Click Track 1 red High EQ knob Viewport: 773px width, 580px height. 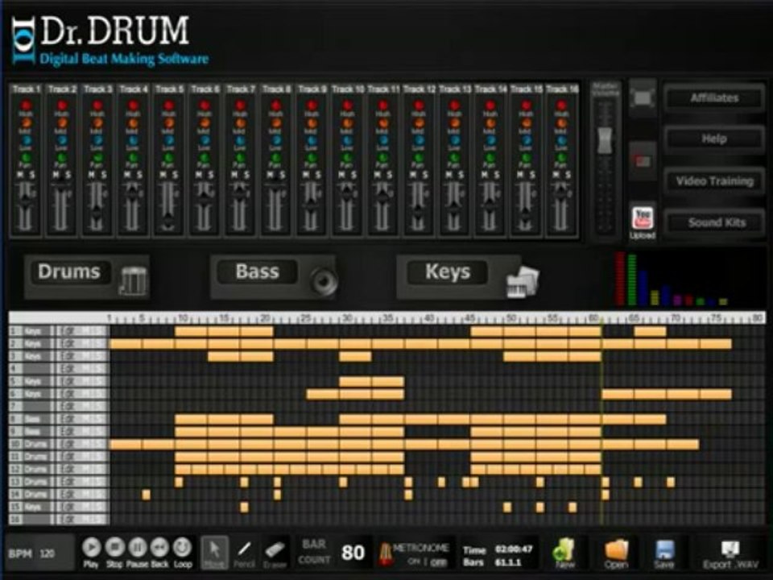coord(26,105)
